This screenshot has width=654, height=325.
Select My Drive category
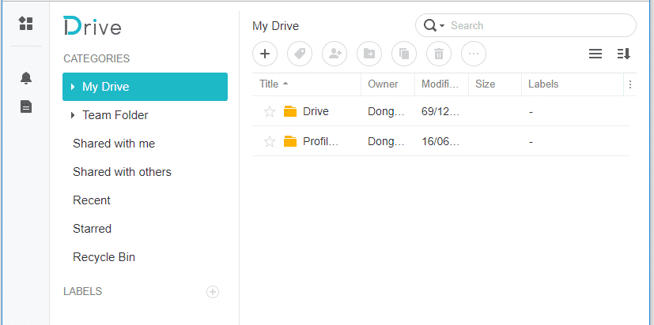pyautogui.click(x=146, y=87)
